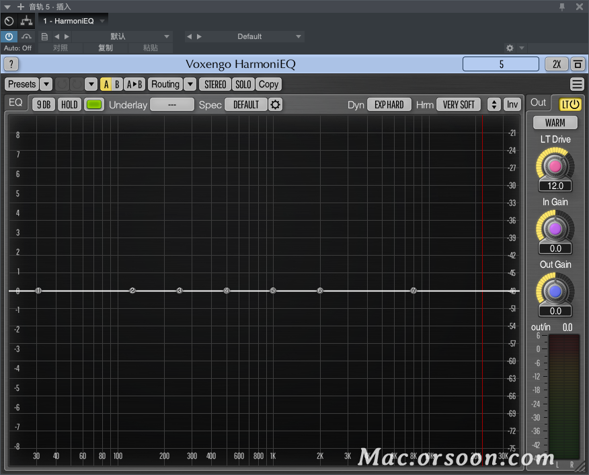Screen dimensions: 589x475
Task: Enable 2X oversampling
Action: pos(558,64)
